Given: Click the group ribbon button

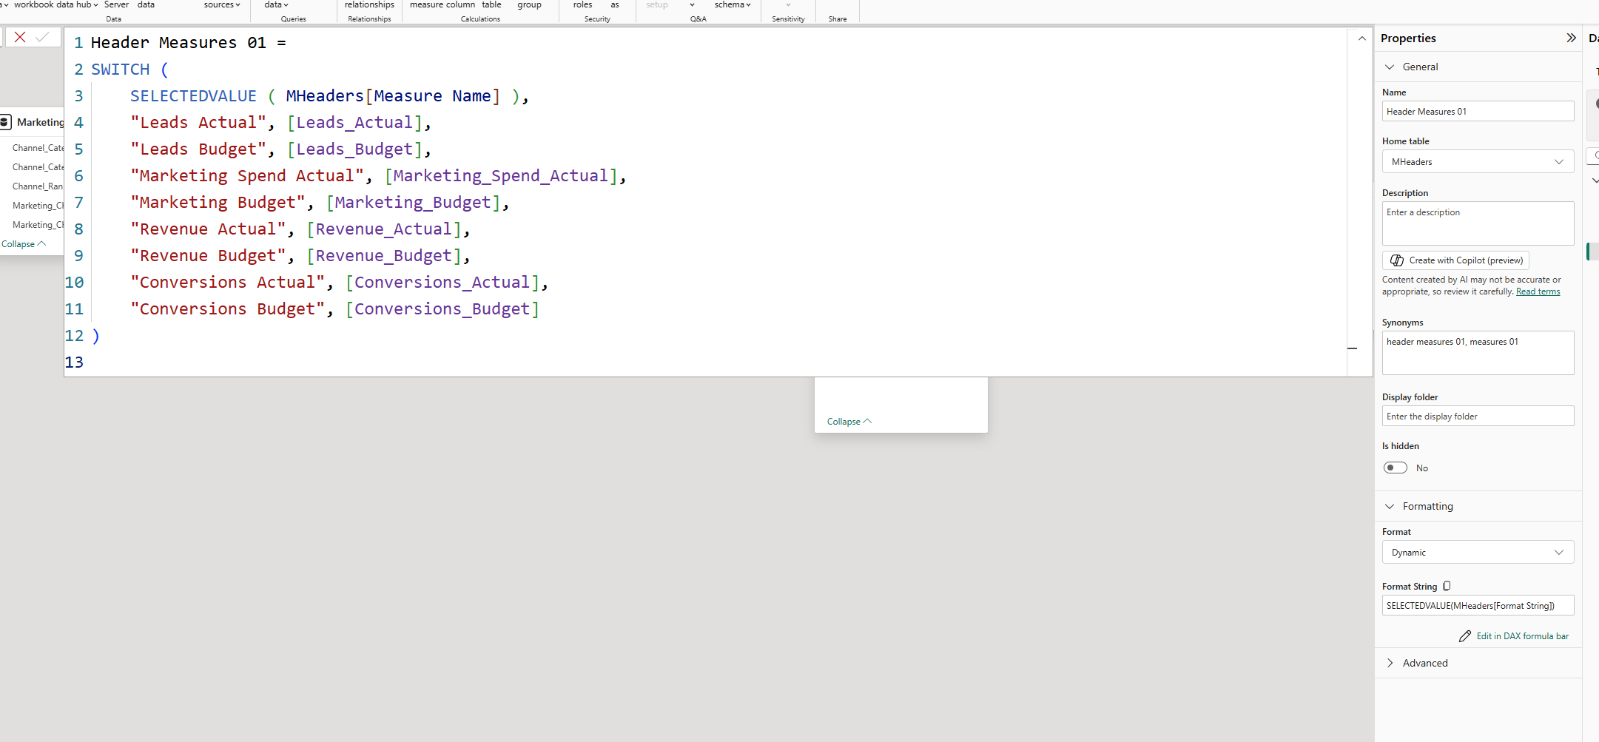Looking at the screenshot, I should pos(529,4).
